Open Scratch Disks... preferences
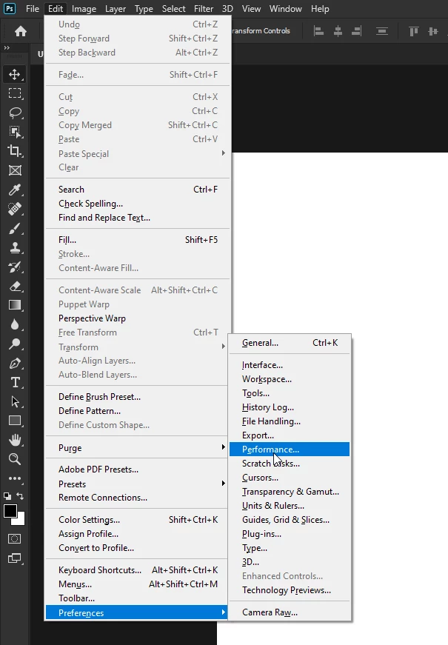 290,463
